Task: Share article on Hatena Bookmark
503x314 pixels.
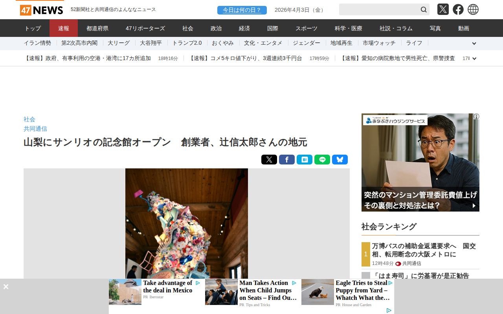Action: pyautogui.click(x=305, y=160)
